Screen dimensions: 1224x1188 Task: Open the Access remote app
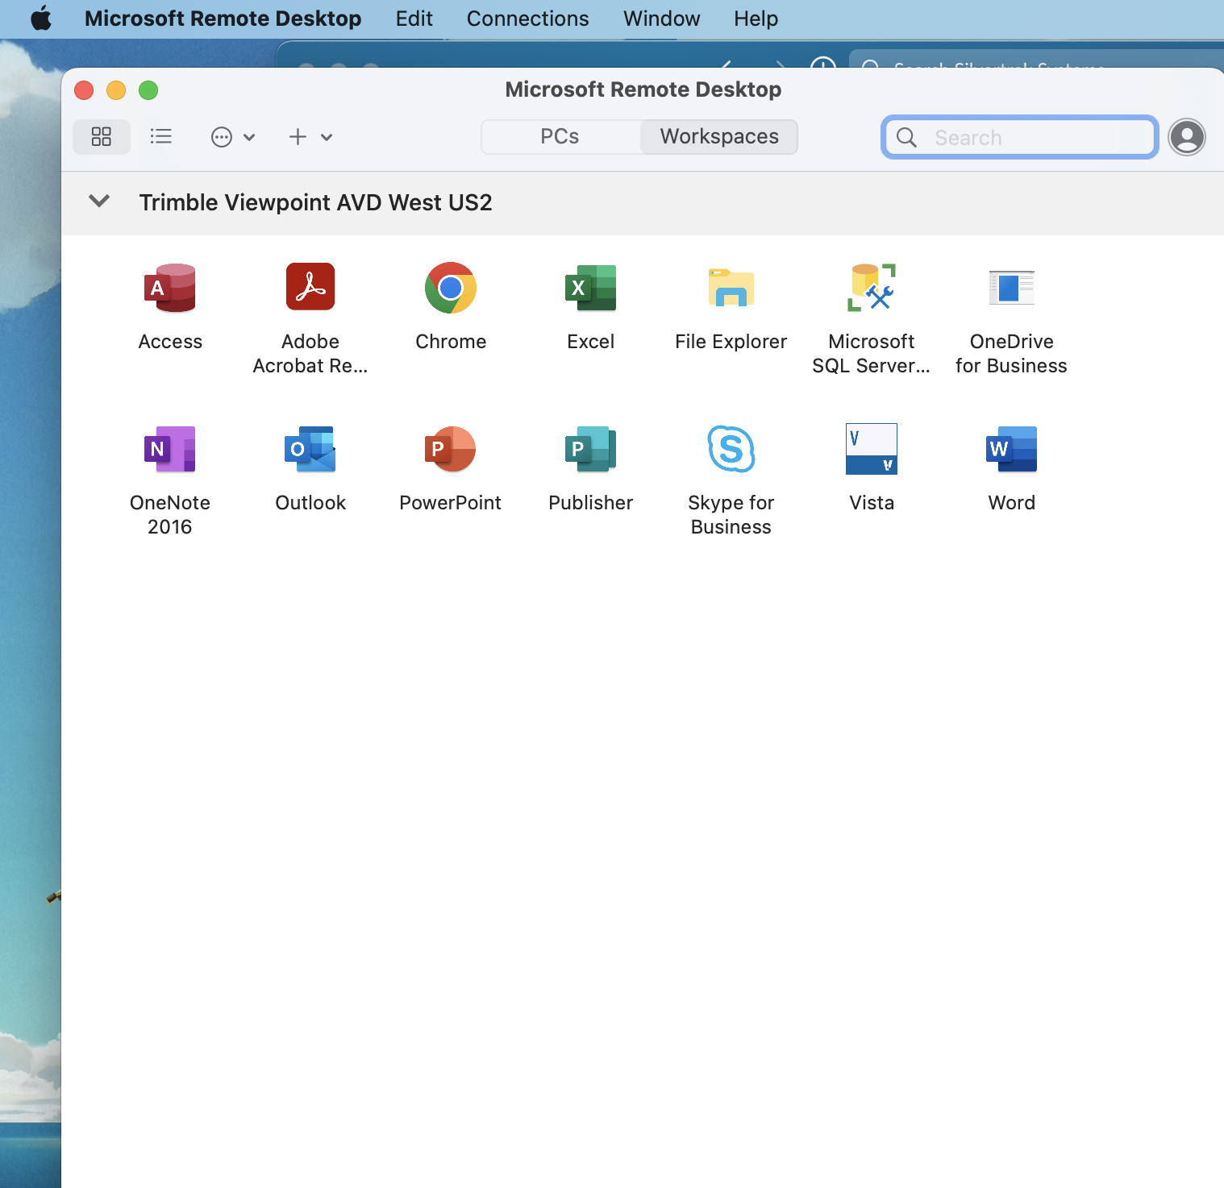pos(170,288)
